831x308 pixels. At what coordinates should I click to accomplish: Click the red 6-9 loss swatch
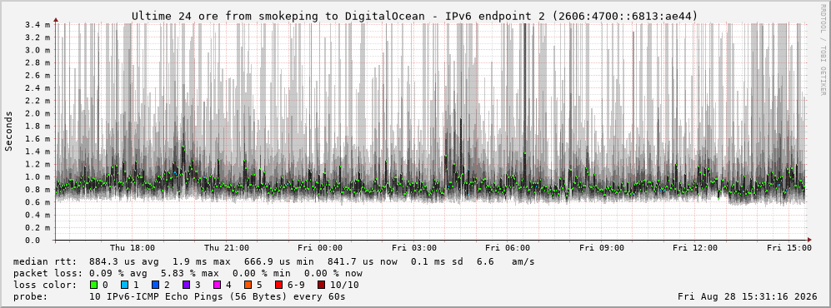(278, 285)
